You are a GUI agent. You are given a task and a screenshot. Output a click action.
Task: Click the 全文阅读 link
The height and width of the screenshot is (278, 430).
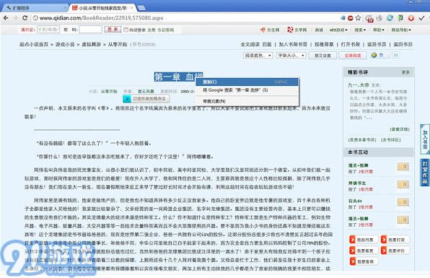click(x=250, y=44)
